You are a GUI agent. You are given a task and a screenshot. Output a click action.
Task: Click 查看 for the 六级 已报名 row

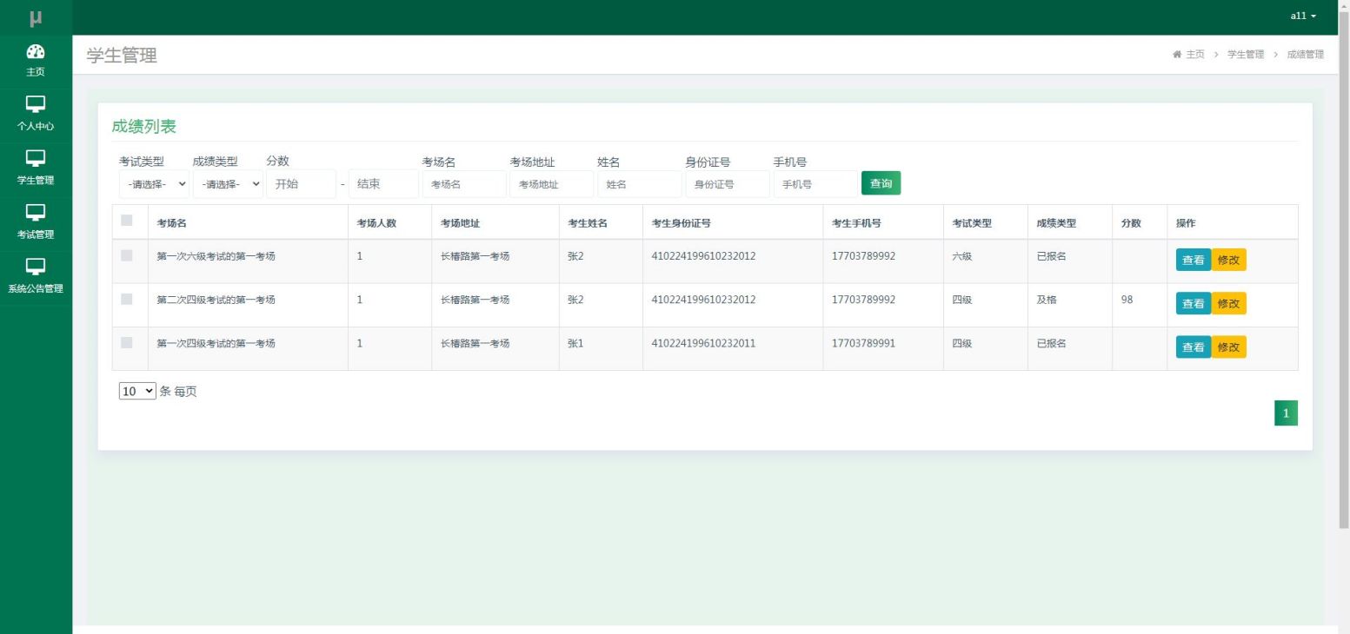coord(1193,260)
